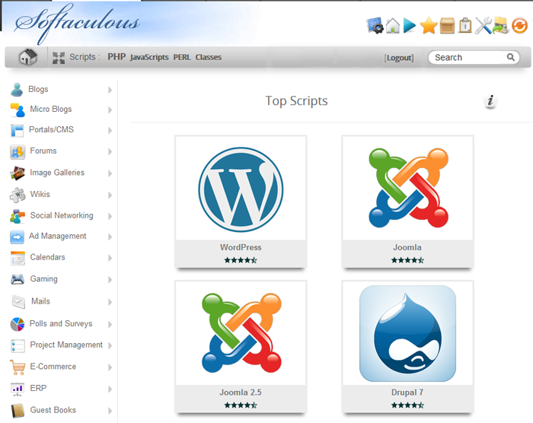533x423 pixels.
Task: Click the Softaculous logo
Action: [77, 23]
